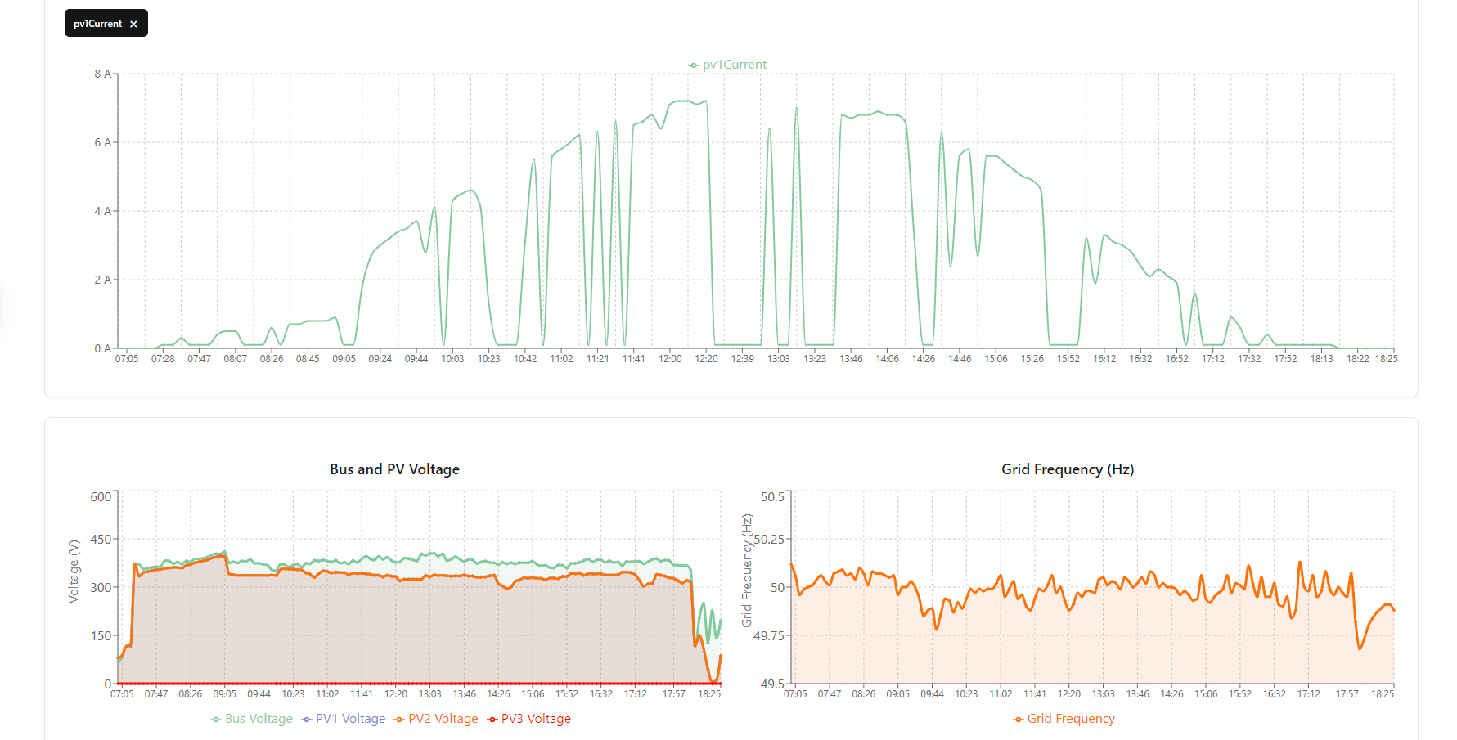Toggle Bus Voltage series in legend
Viewport: 1457px width, 740px height.
(251, 719)
